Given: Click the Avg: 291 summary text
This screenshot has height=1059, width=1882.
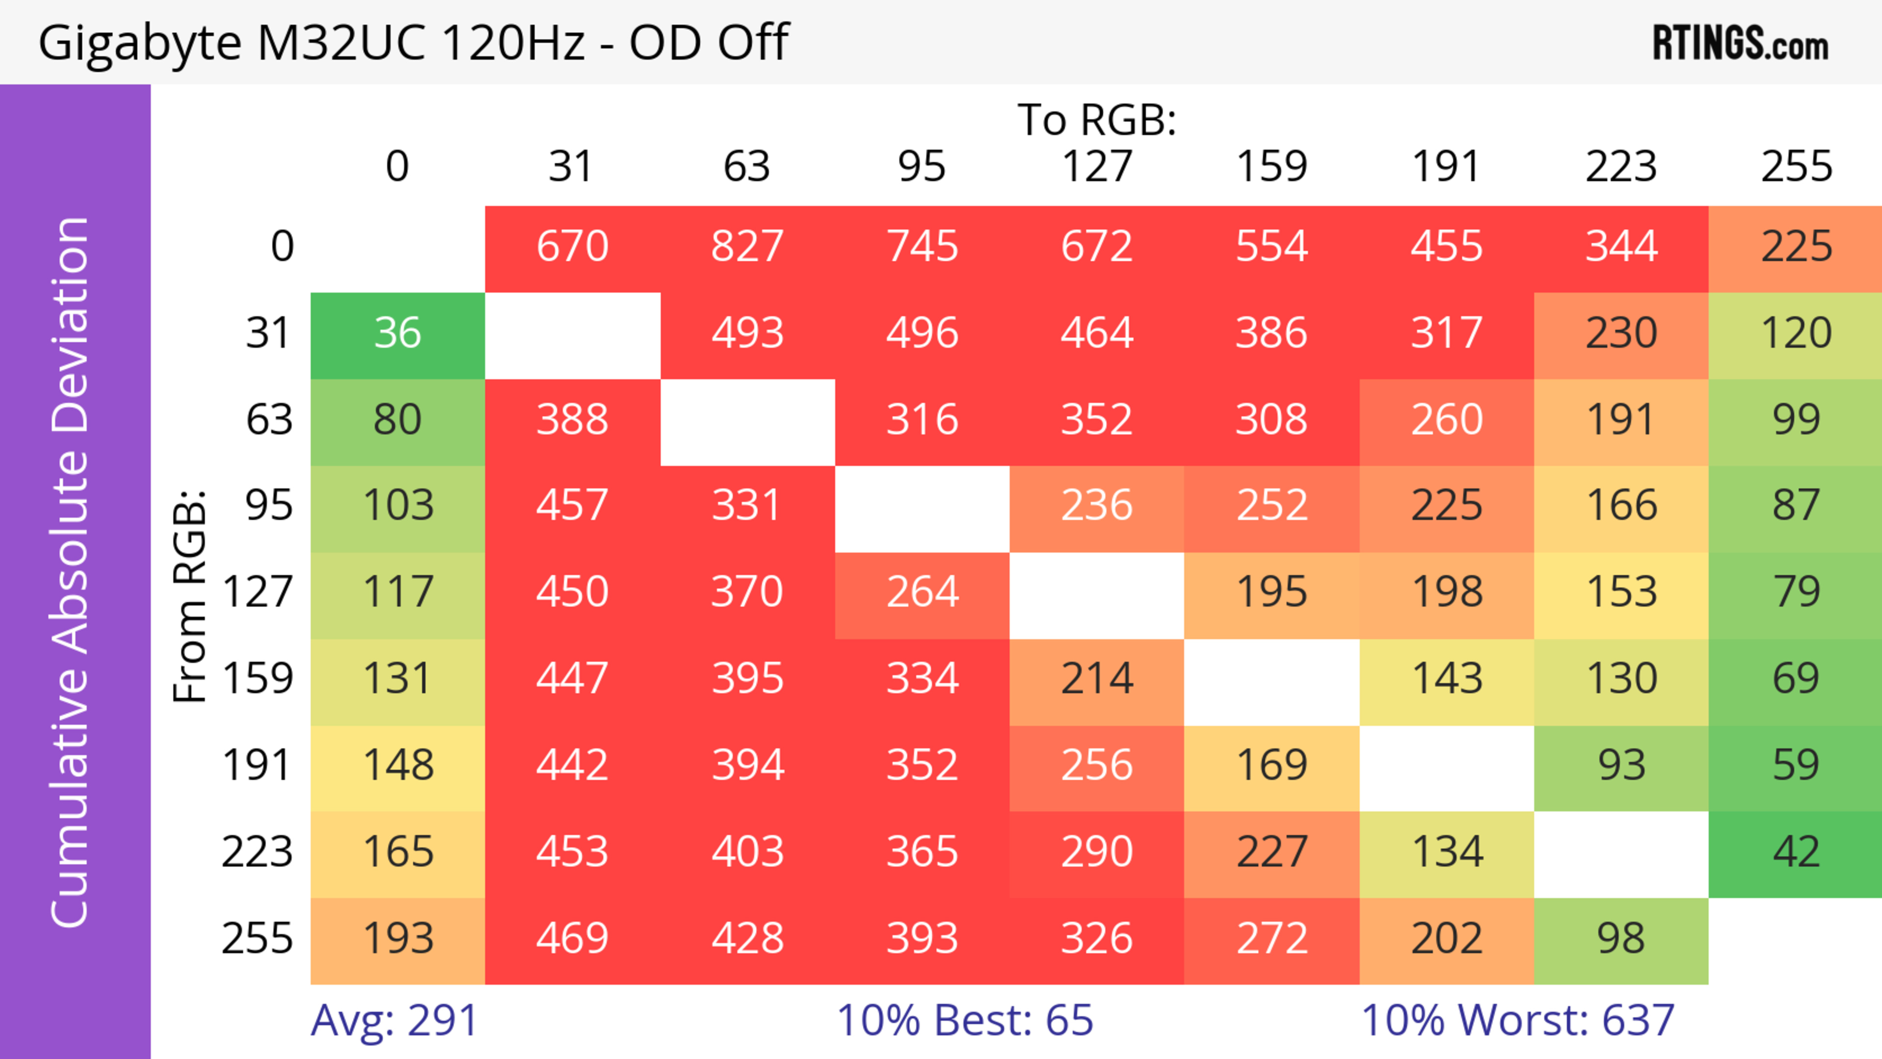Looking at the screenshot, I should pos(394,1020).
